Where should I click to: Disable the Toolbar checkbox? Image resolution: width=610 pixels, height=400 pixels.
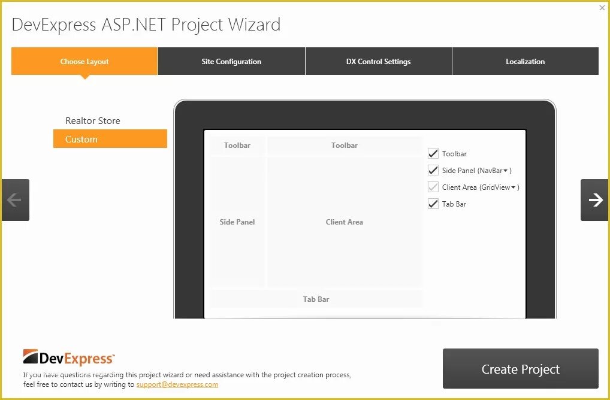pyautogui.click(x=433, y=153)
